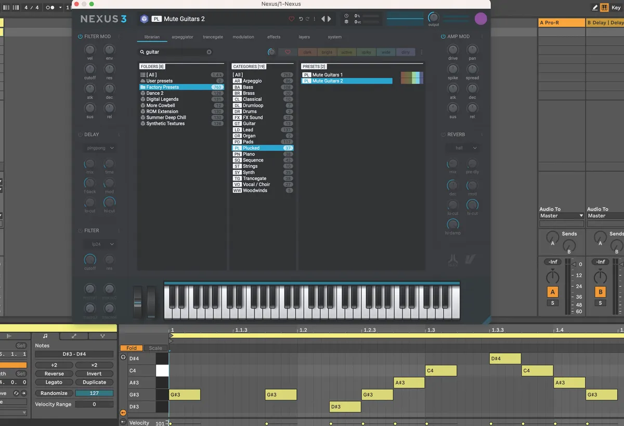Open the delay type pingpong dropdown
Screen dimensions: 624x426
click(x=100, y=148)
